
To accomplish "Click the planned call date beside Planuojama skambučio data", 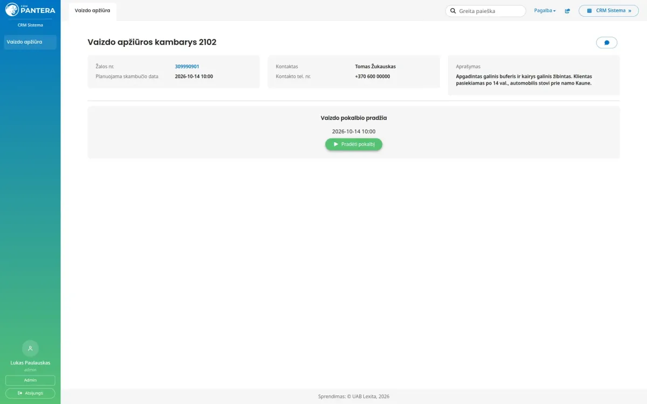I will click(x=194, y=76).
